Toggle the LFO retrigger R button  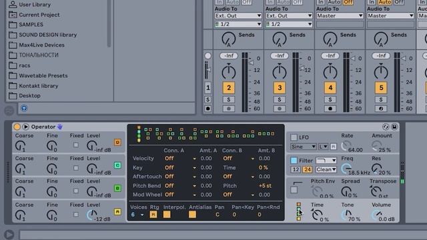(334, 147)
